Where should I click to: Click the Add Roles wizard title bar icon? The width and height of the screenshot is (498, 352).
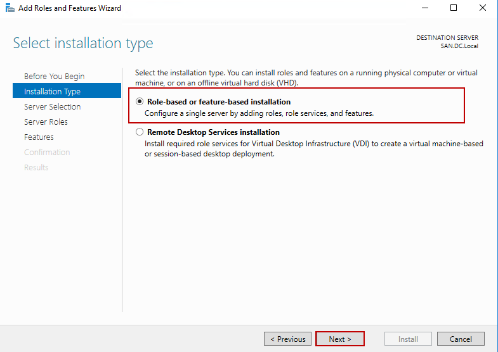(x=10, y=8)
